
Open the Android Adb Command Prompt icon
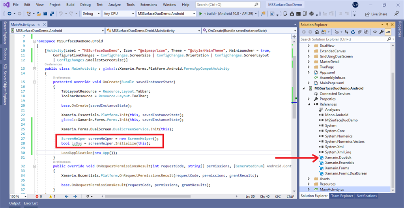298,14
